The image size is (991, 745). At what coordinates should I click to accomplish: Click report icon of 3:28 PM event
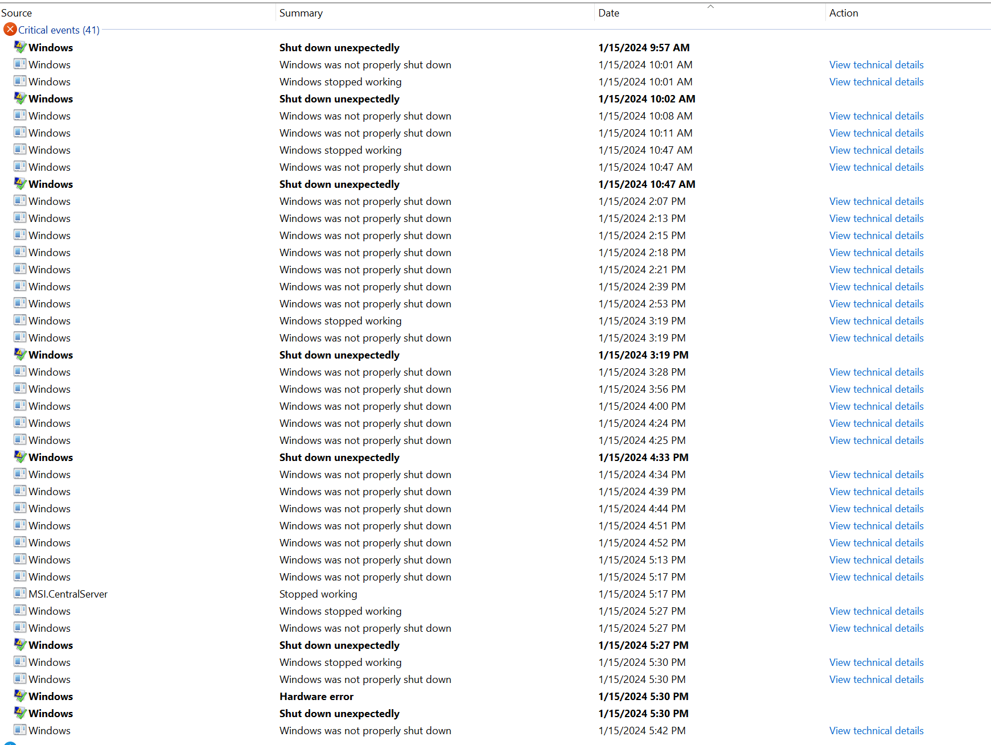(20, 371)
